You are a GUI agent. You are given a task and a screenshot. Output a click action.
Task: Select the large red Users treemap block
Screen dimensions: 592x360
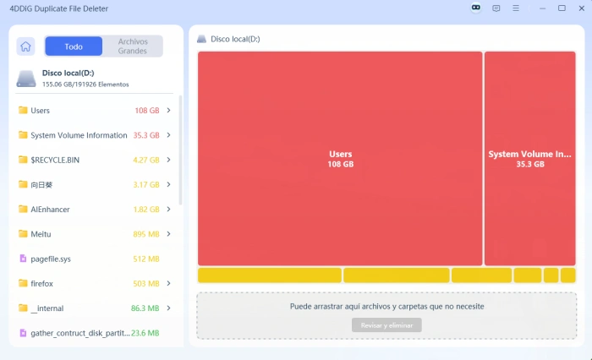[340, 159]
